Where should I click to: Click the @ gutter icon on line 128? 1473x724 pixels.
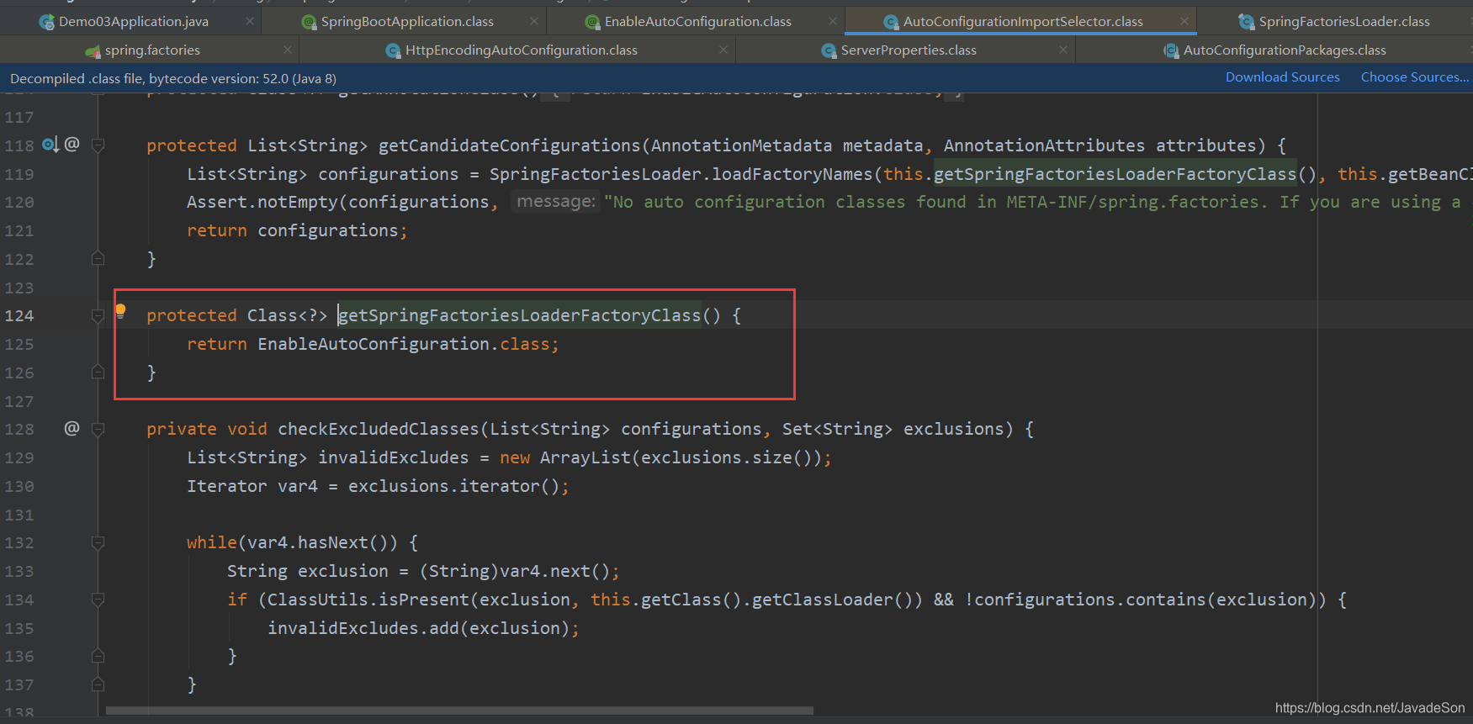click(72, 428)
